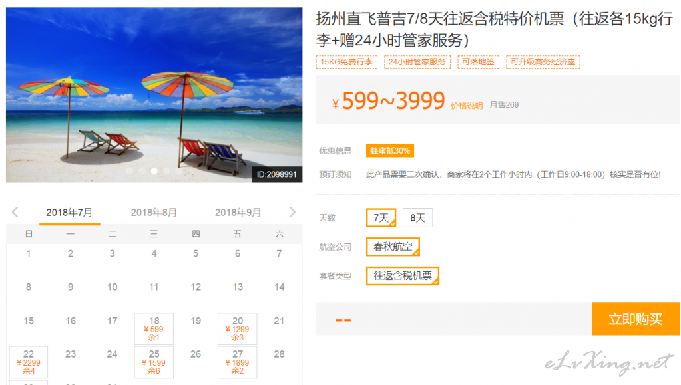Select 往返含税机票 package type
This screenshot has width=681, height=385.
(403, 276)
